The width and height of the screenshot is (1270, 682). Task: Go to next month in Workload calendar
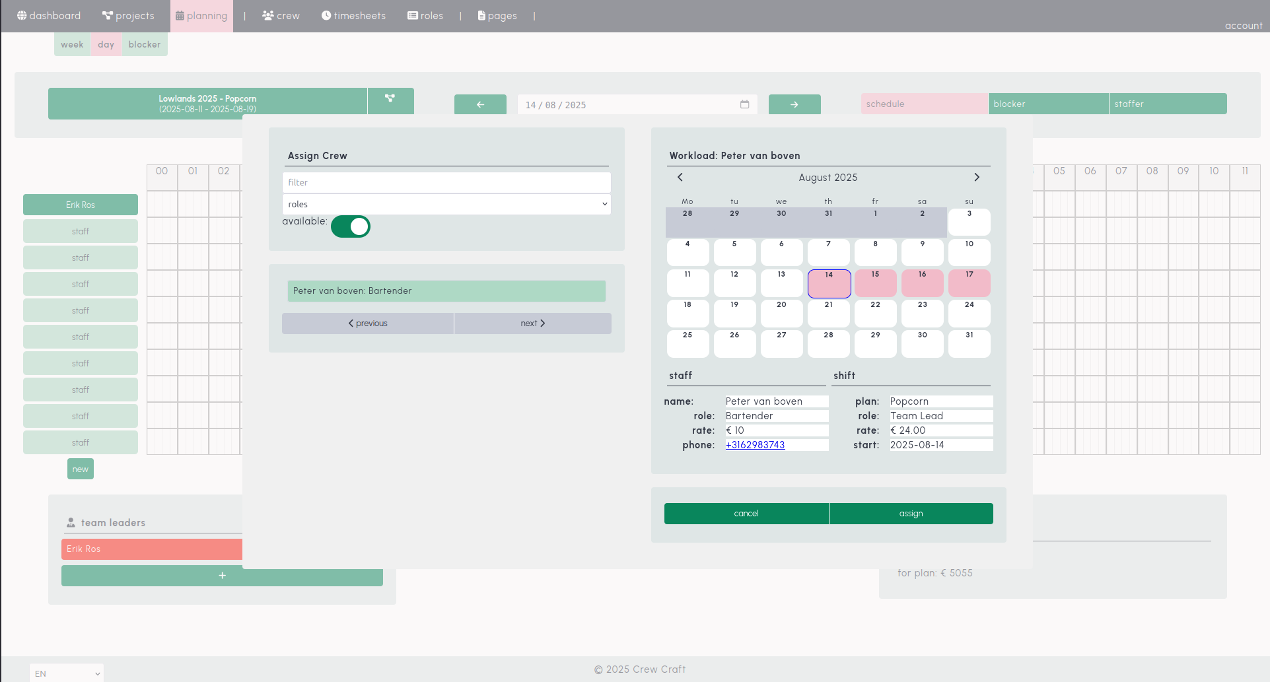pyautogui.click(x=977, y=177)
